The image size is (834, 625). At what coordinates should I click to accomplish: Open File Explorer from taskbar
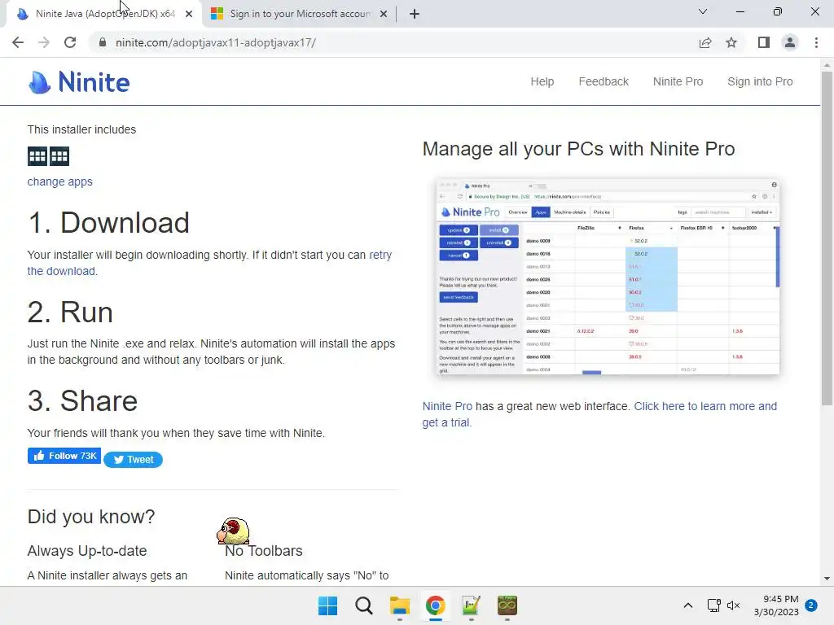pyautogui.click(x=399, y=605)
